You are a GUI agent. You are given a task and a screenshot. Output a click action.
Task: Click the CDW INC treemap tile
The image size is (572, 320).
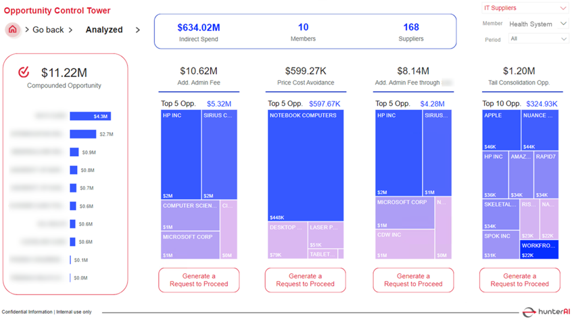coord(404,244)
